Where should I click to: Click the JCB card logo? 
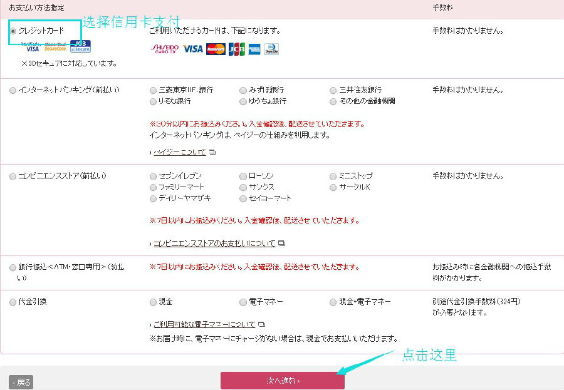(x=236, y=49)
